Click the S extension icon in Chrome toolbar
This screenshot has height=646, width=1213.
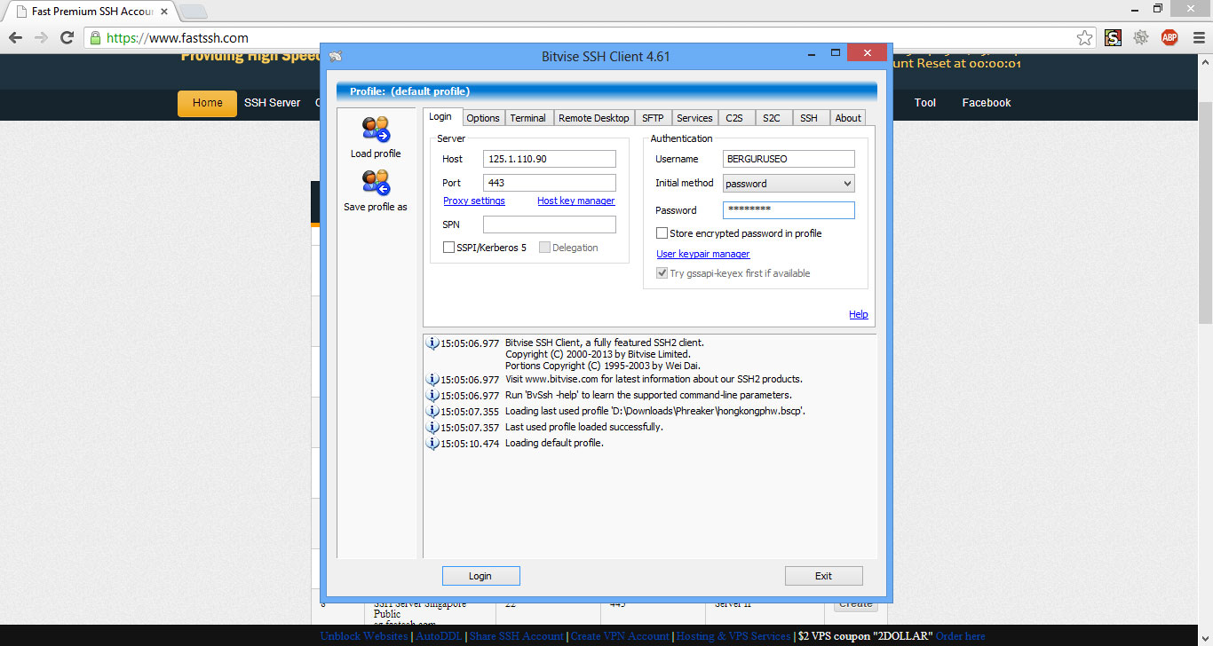pyautogui.click(x=1113, y=37)
